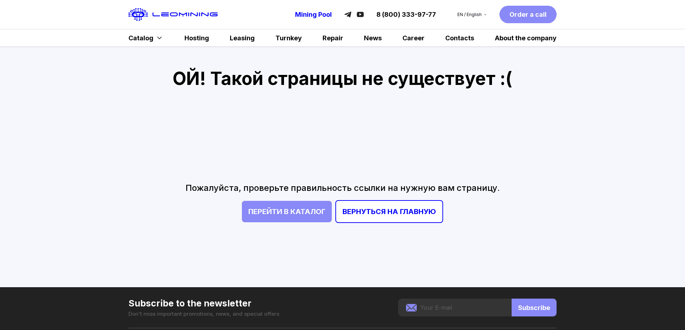Open the Hosting menu item
685x330 pixels.
pos(196,38)
